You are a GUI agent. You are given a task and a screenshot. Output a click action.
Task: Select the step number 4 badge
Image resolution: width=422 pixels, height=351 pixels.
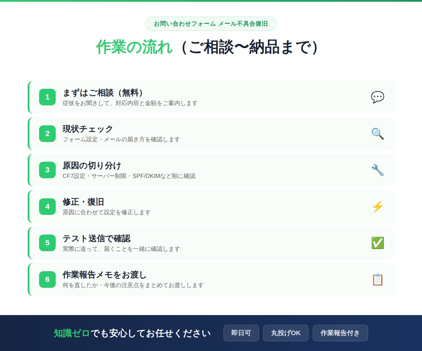pyautogui.click(x=47, y=207)
